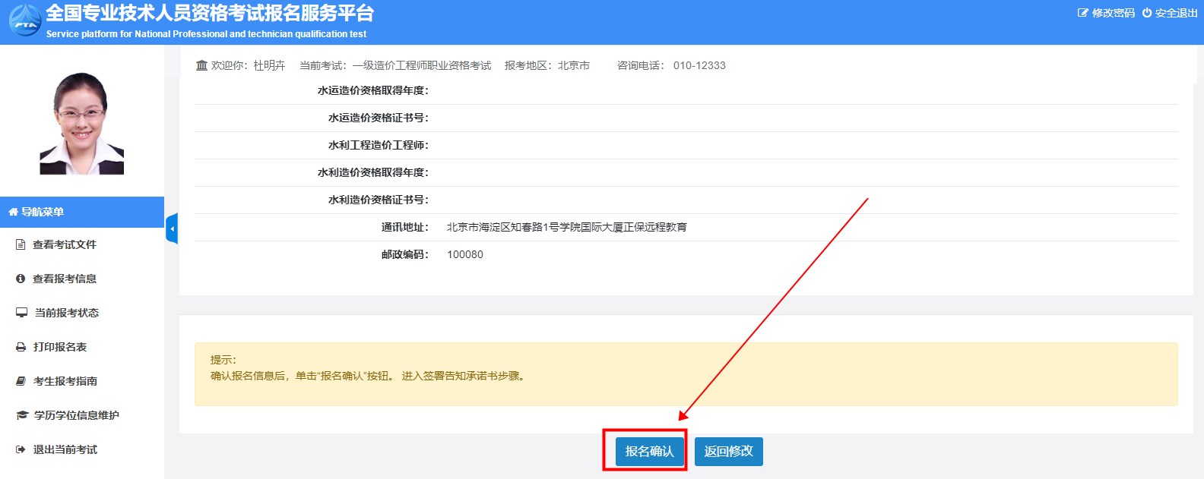Click the book icon for 考生报考指南
Screen dimensions: 1204x479
pyautogui.click(x=21, y=381)
